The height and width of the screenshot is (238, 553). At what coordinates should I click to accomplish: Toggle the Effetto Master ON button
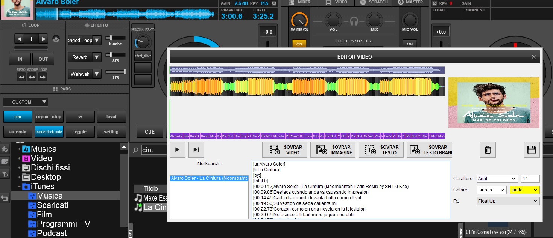point(299,44)
